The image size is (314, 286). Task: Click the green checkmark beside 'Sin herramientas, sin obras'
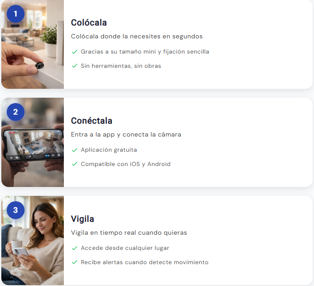[x=75, y=66]
